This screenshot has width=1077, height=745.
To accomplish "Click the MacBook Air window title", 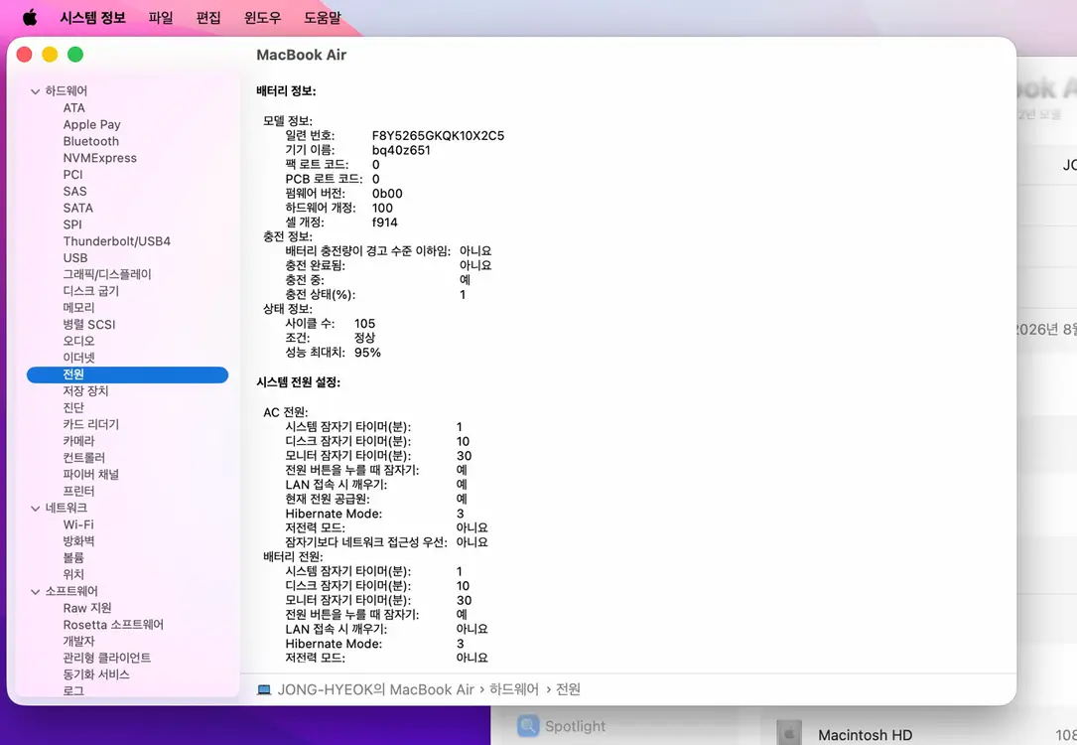I will pos(302,55).
